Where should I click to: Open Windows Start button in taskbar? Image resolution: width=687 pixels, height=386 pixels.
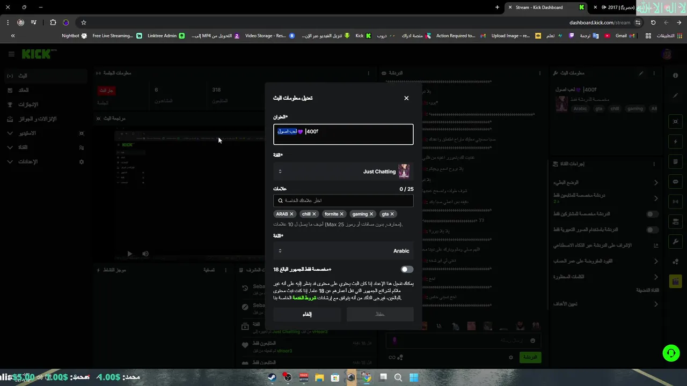(x=414, y=377)
